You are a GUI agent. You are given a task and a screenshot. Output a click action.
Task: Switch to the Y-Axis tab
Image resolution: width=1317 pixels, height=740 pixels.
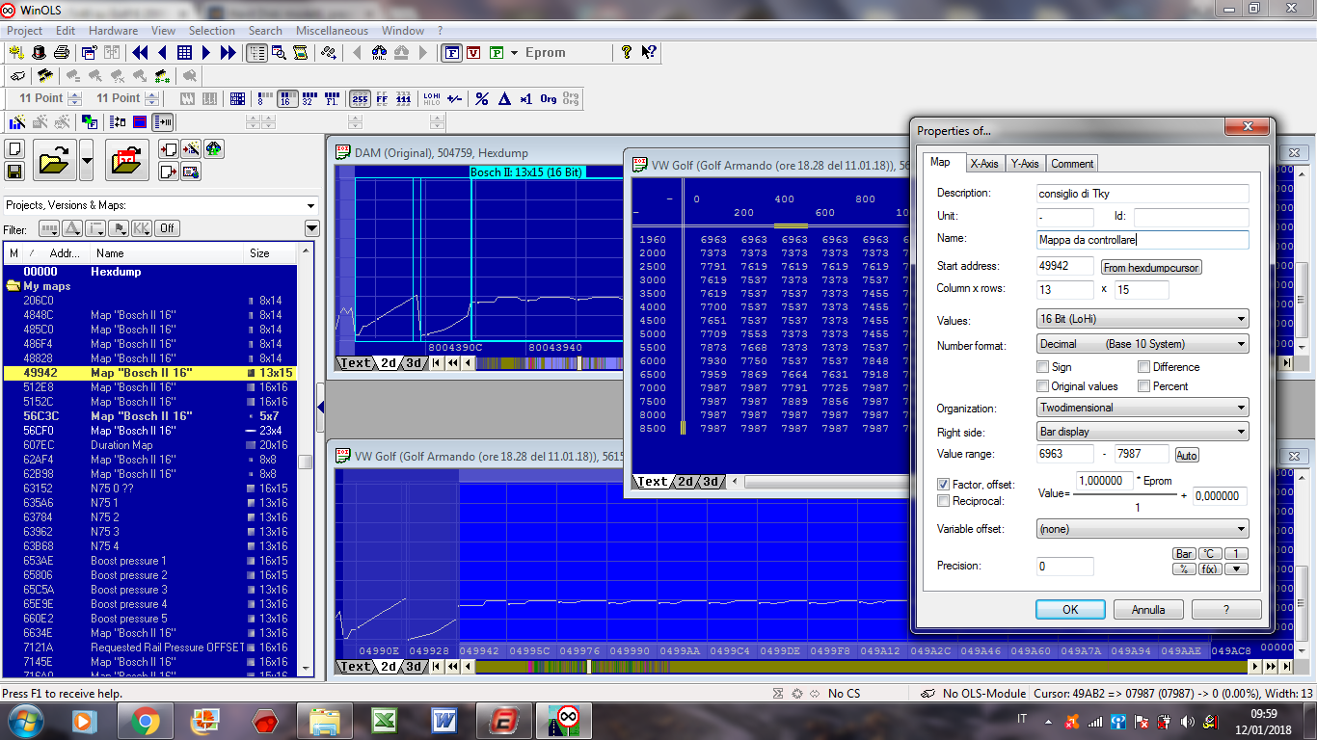pos(1025,164)
